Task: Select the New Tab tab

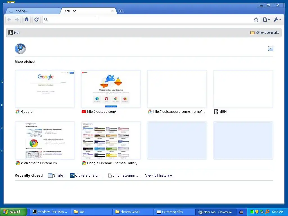Action: (x=88, y=11)
